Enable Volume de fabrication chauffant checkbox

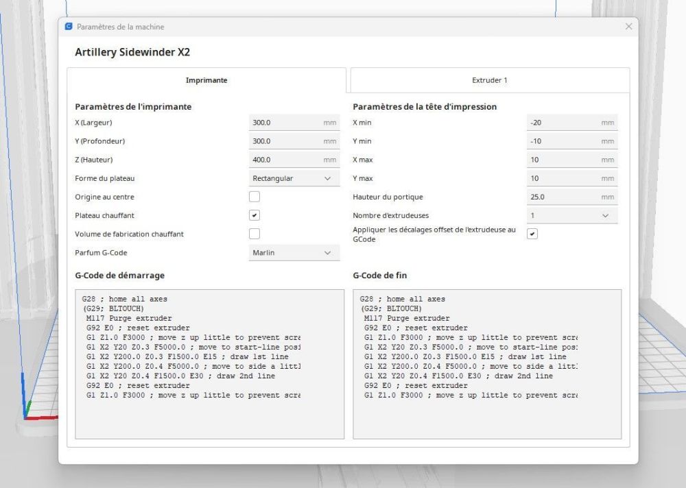pos(255,234)
